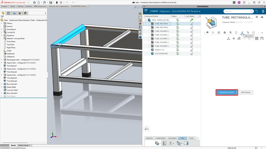Open the MySession tenant dropdown
Image resolution: width=266 pixels, height=149 pixels.
point(199,11)
